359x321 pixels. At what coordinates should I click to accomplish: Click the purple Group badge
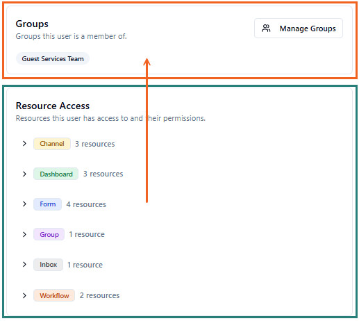coord(49,234)
